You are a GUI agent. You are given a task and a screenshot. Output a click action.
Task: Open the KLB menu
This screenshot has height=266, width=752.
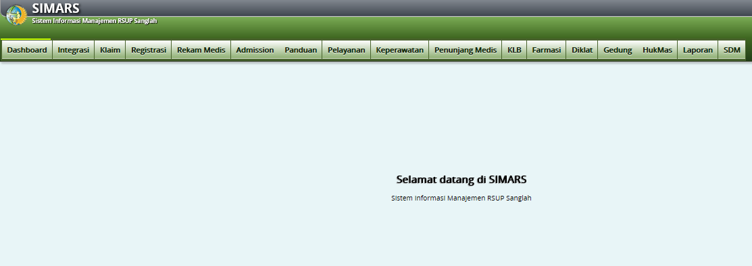click(514, 50)
